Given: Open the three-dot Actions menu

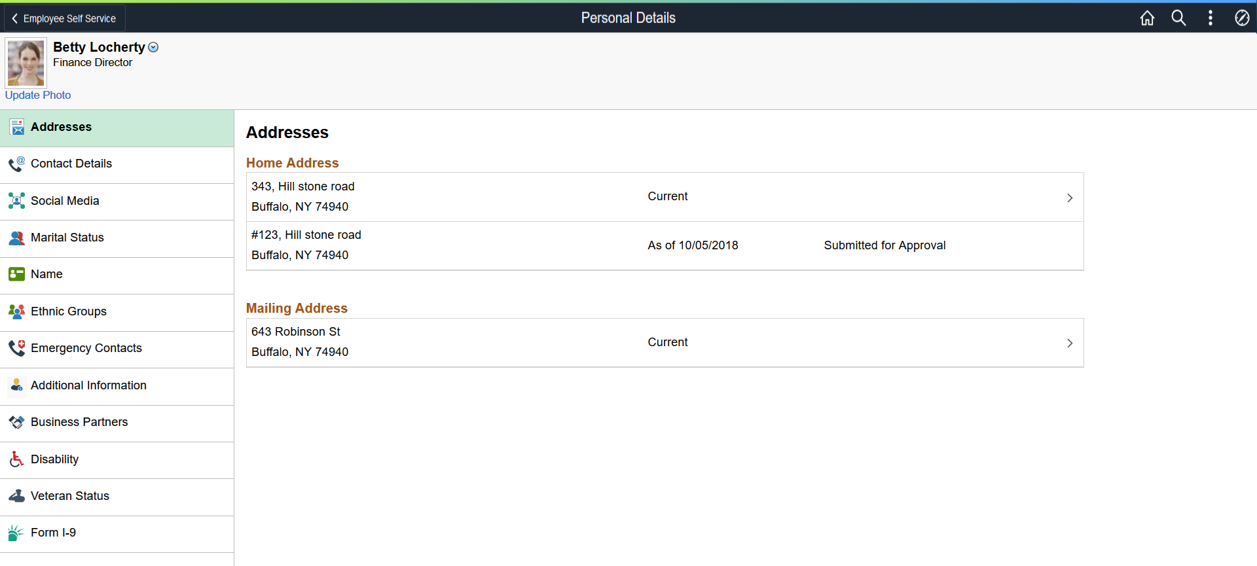Looking at the screenshot, I should point(1210,18).
